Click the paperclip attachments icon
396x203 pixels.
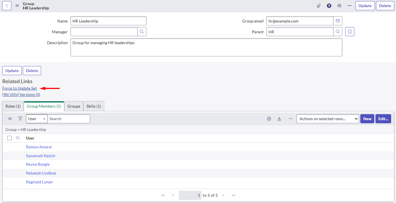pos(319,6)
